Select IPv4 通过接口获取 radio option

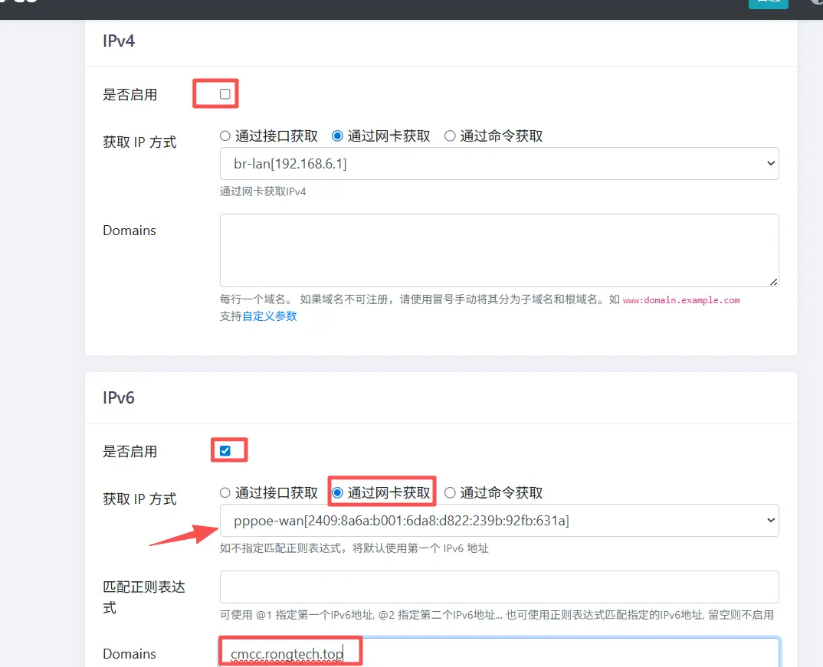click(225, 136)
